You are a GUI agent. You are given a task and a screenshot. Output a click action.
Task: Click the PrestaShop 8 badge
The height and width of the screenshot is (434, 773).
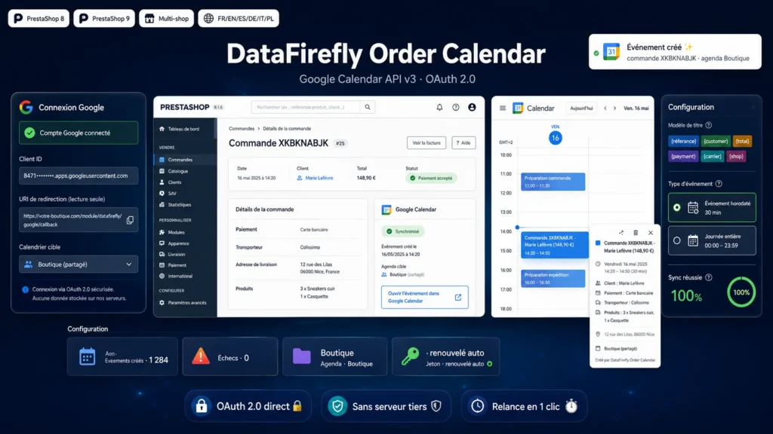coord(38,18)
